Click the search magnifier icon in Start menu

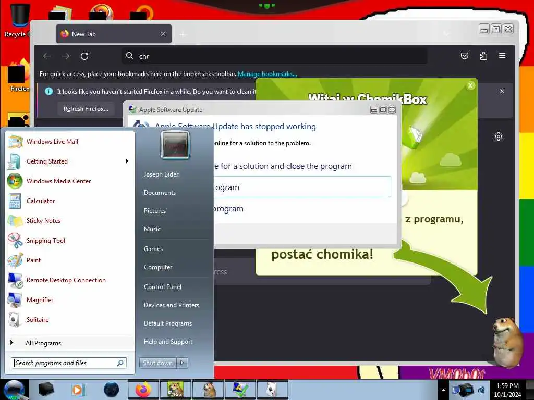point(120,363)
